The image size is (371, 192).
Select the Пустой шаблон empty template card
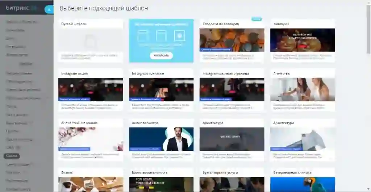(x=91, y=40)
